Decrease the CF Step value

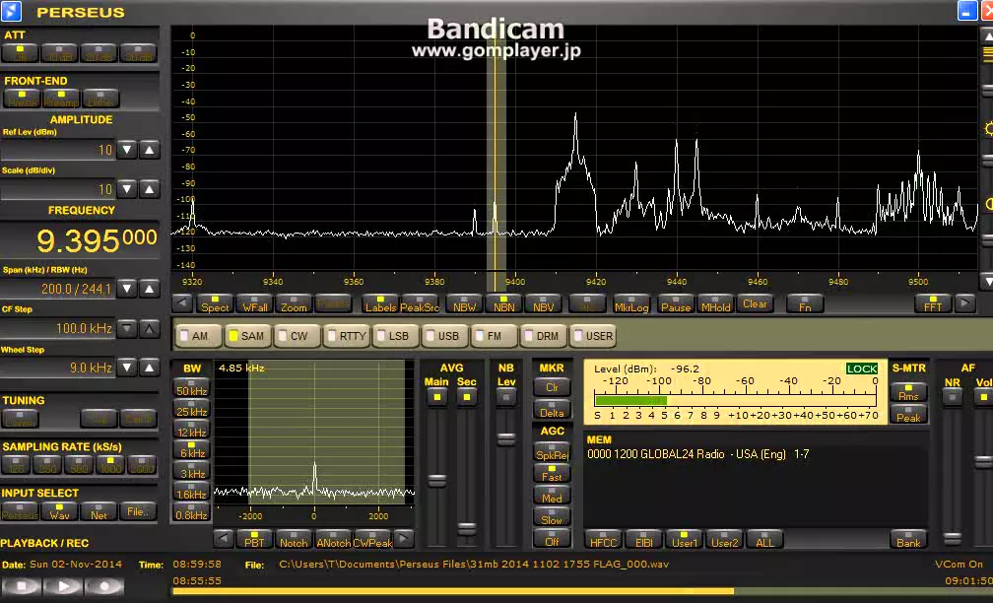pyautogui.click(x=127, y=328)
